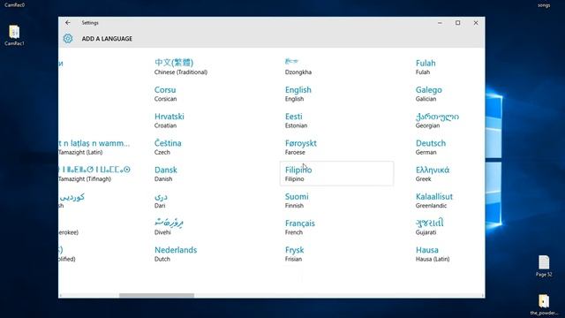
Task: Click the Settings window title text
Action: click(x=90, y=23)
